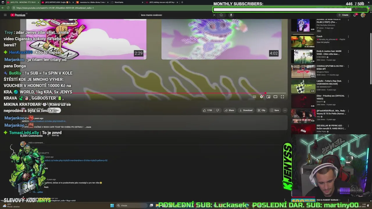
Task: Open options menu for Ektor video
Action: (x=348, y=96)
